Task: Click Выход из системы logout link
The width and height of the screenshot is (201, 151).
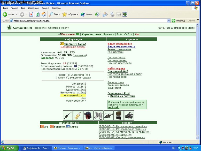Action: tap(122, 96)
